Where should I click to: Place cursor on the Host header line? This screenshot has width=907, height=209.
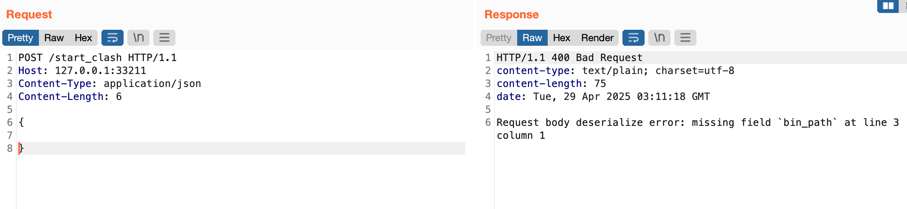pyautogui.click(x=82, y=71)
